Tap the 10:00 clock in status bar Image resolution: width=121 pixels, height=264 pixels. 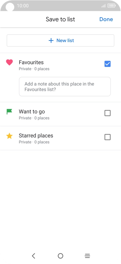(23, 6)
